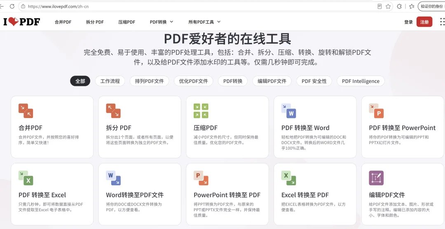Click the PDF爱好者的在线工具 heading

coord(227,39)
